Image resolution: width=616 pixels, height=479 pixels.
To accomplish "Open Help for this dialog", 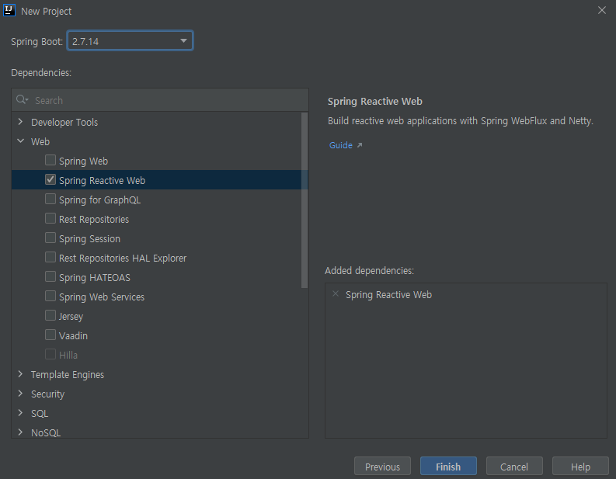I will pyautogui.click(x=580, y=467).
